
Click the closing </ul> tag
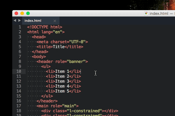click(x=47, y=96)
